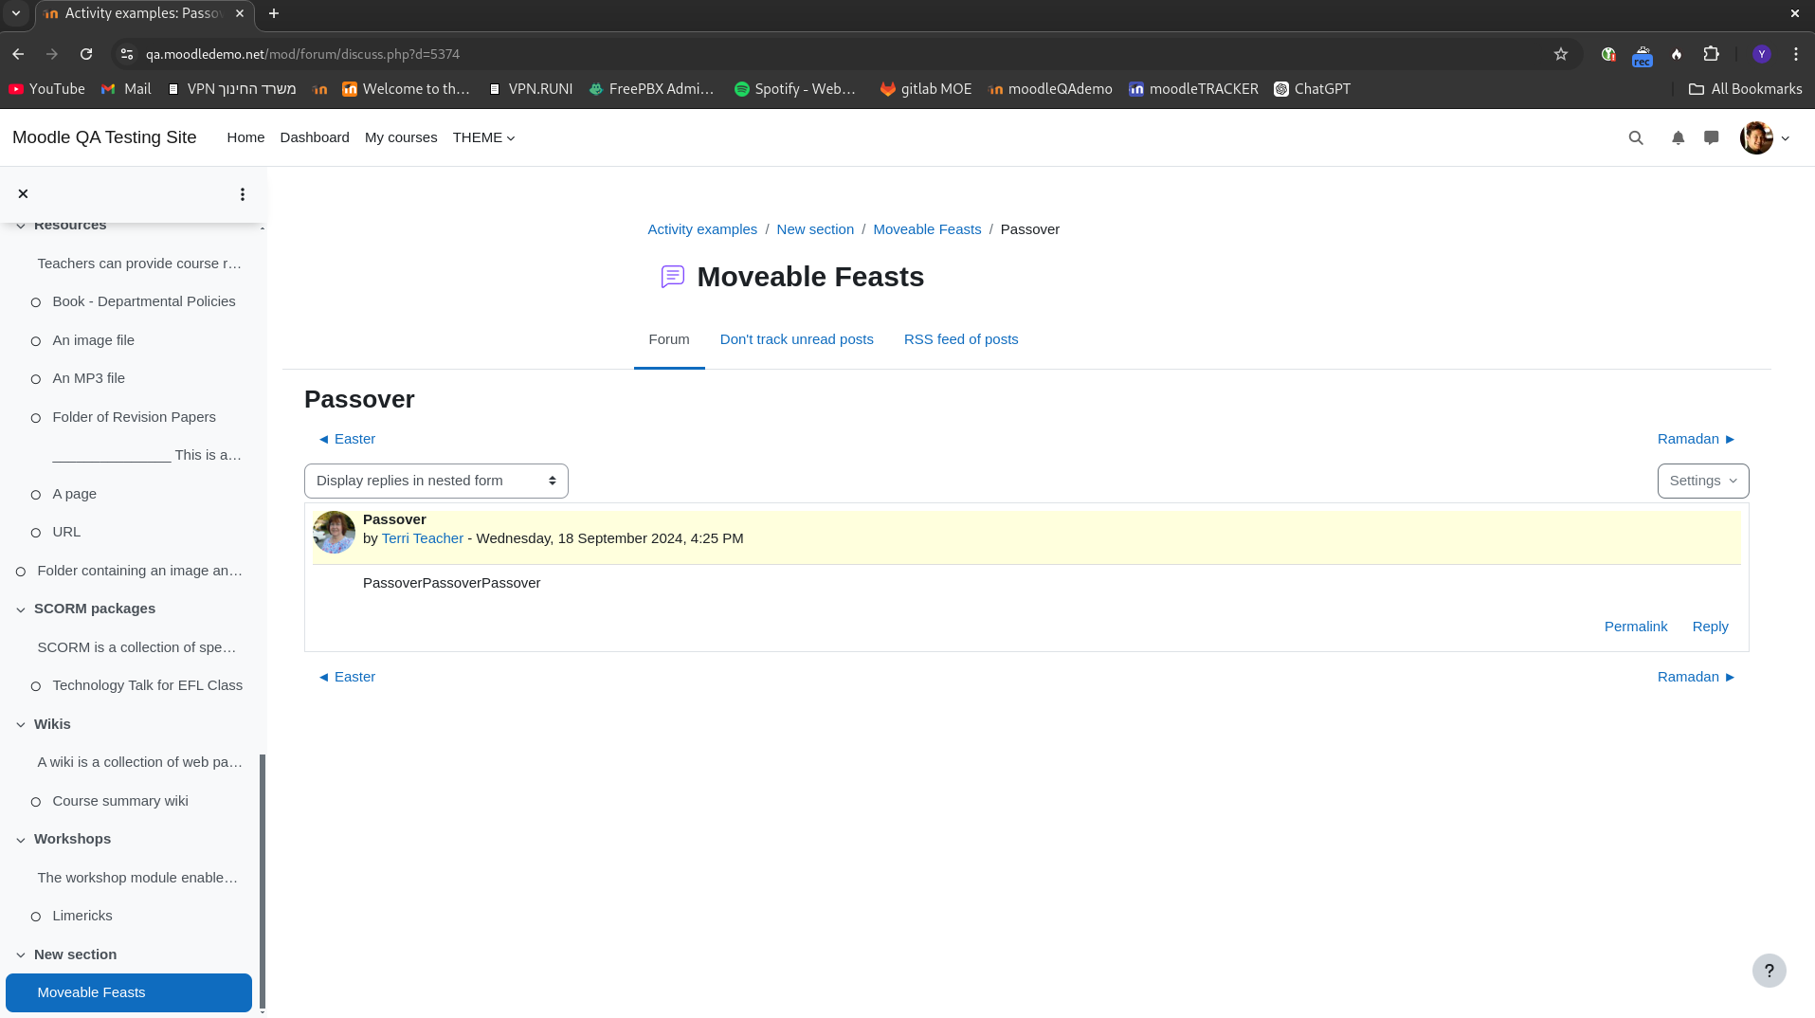1815x1018 pixels.
Task: Open moodleTRACKER bookmark
Action: click(x=1193, y=89)
